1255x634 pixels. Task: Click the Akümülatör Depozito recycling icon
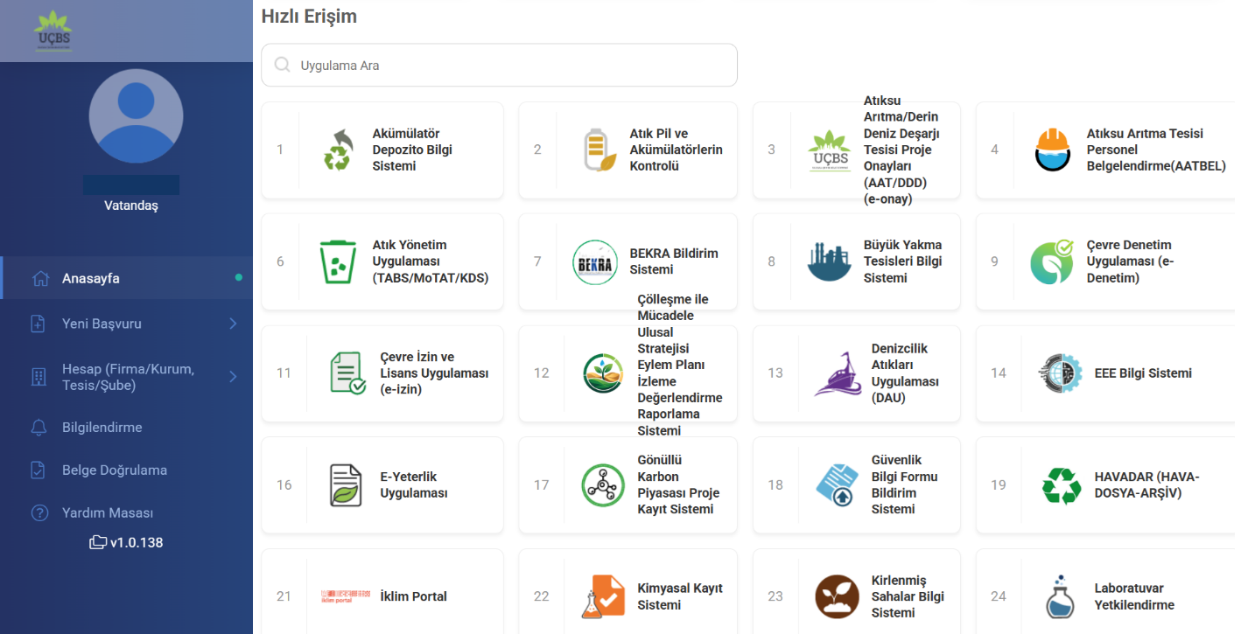click(x=337, y=150)
